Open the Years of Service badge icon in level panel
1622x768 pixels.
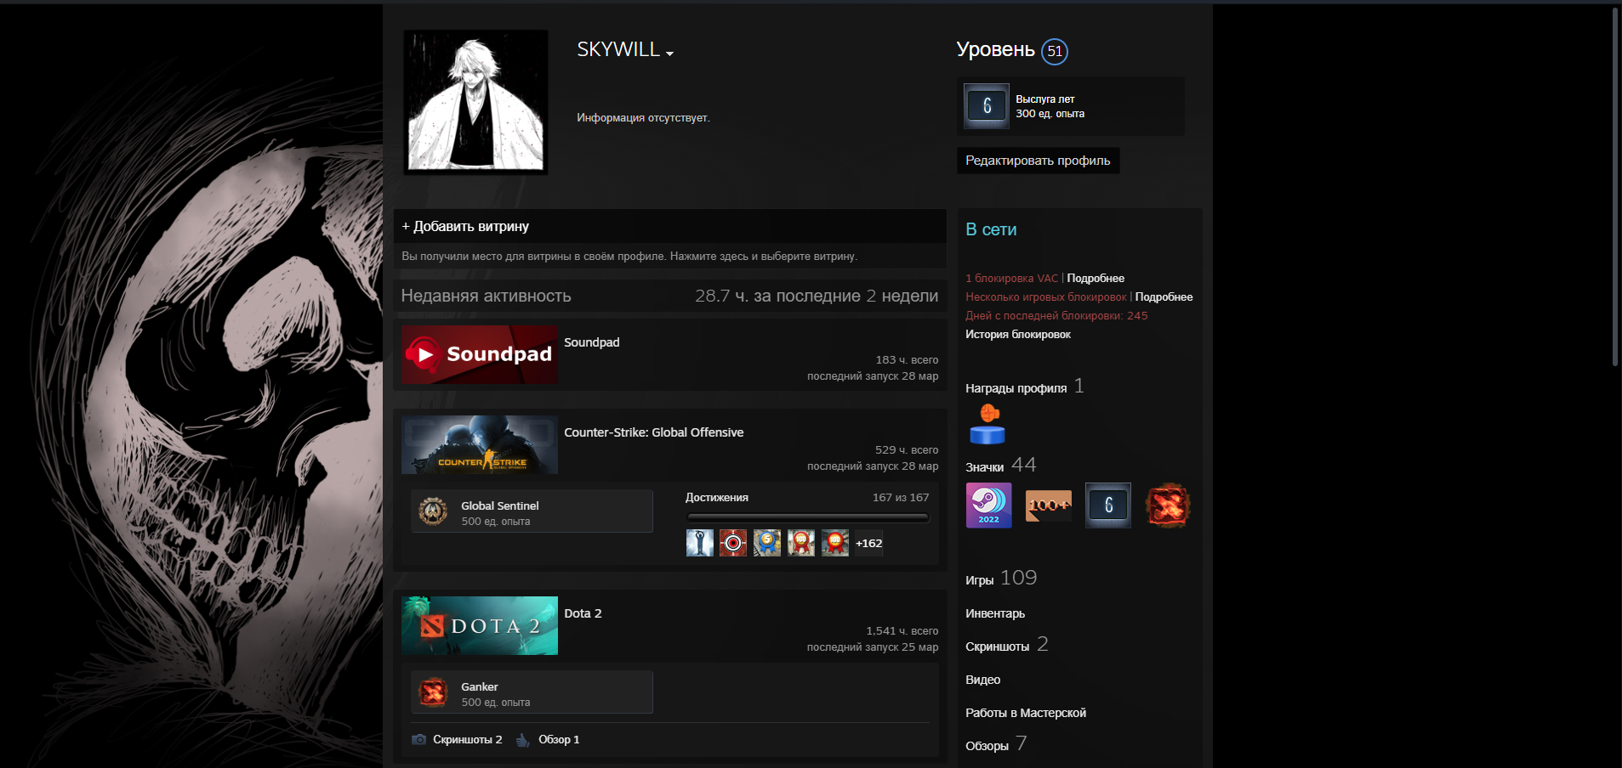pos(987,106)
